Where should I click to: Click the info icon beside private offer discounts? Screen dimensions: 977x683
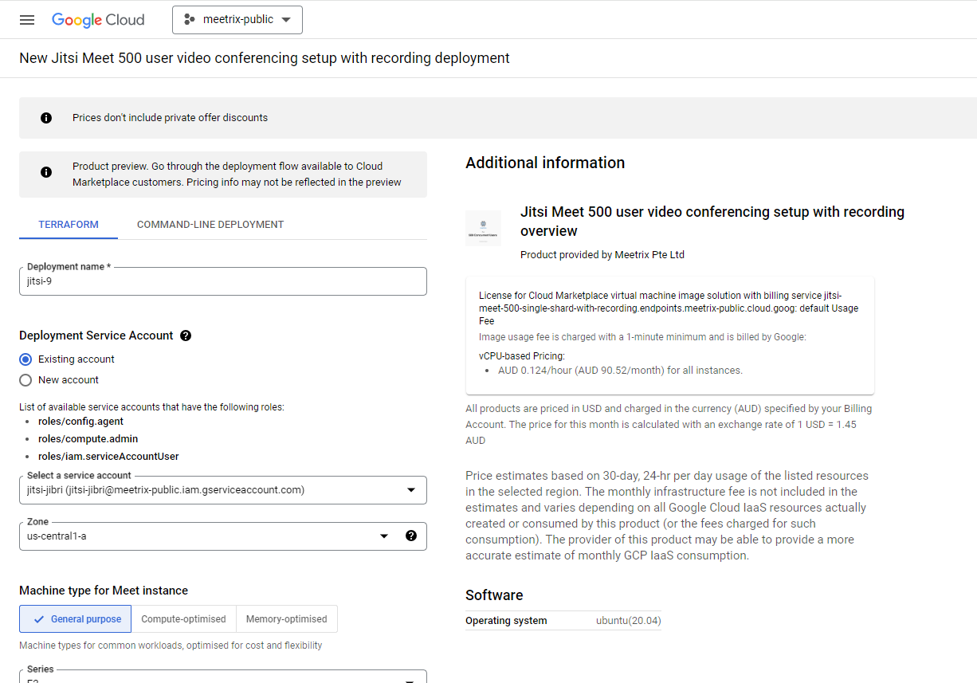(46, 118)
